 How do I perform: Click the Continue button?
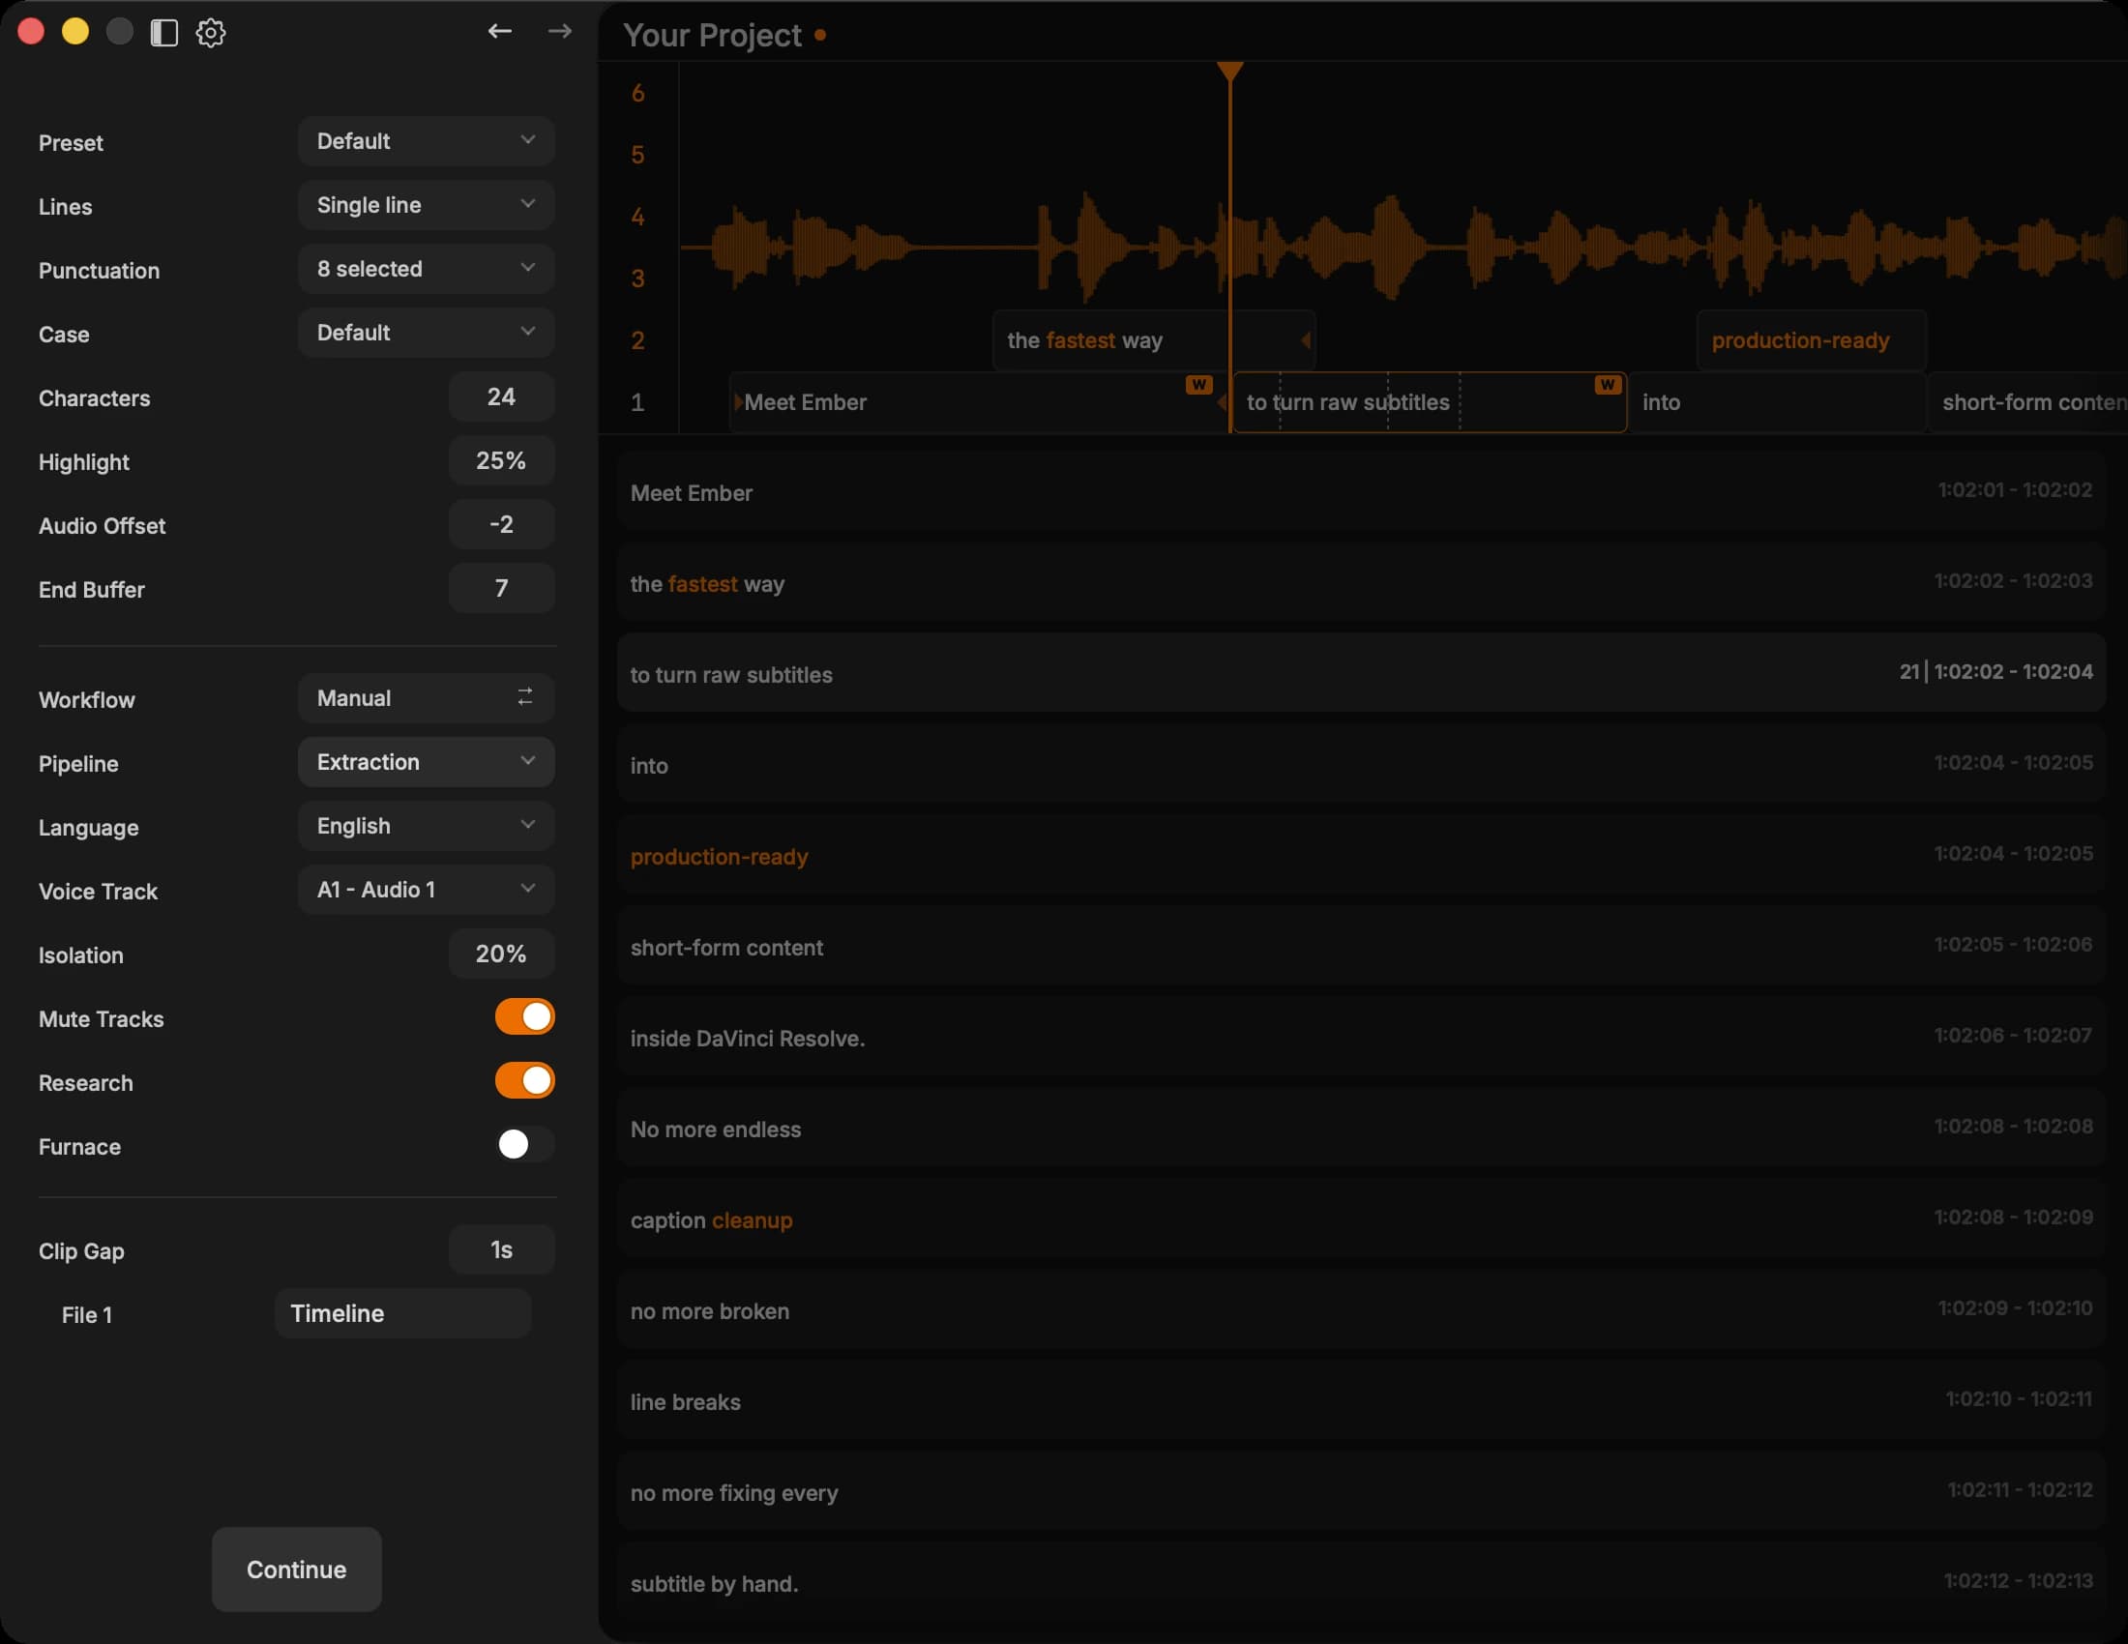point(296,1569)
